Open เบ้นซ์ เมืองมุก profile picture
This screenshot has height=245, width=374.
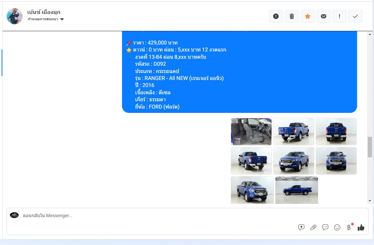click(x=15, y=16)
